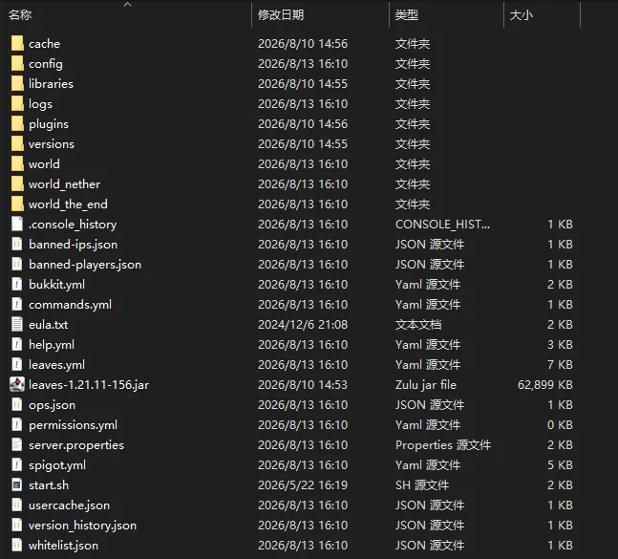618x559 pixels.
Task: Click the CONSOLE_HIST... type cell
Action: (442, 224)
